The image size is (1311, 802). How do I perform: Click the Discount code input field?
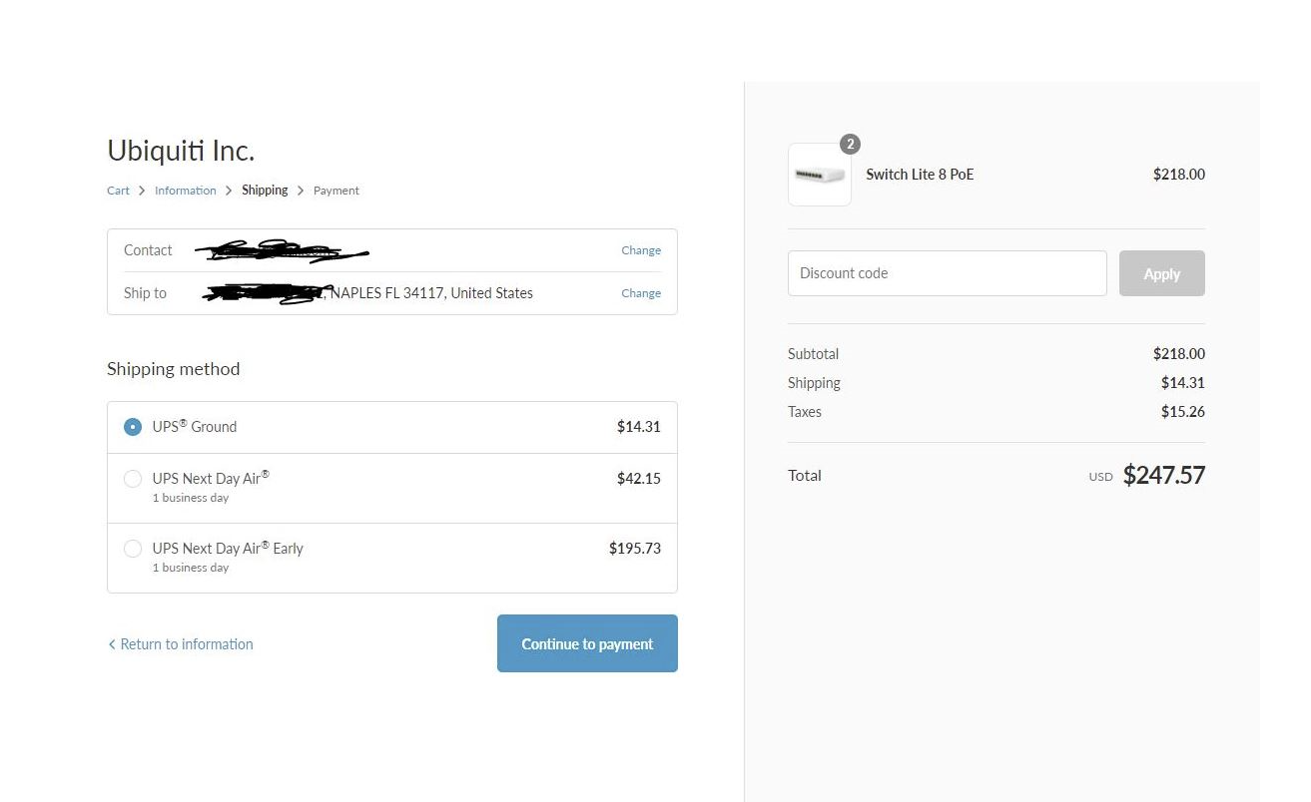[947, 273]
